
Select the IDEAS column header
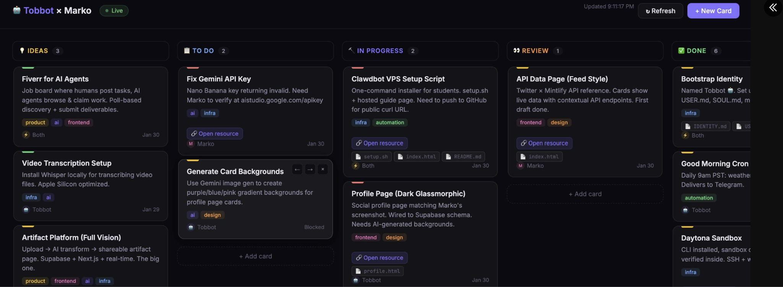coord(91,51)
